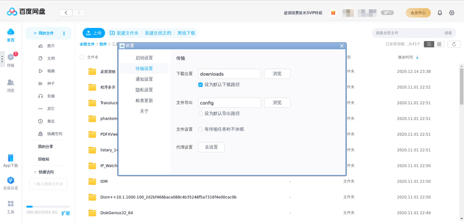Click 离线下载 button

point(186,33)
